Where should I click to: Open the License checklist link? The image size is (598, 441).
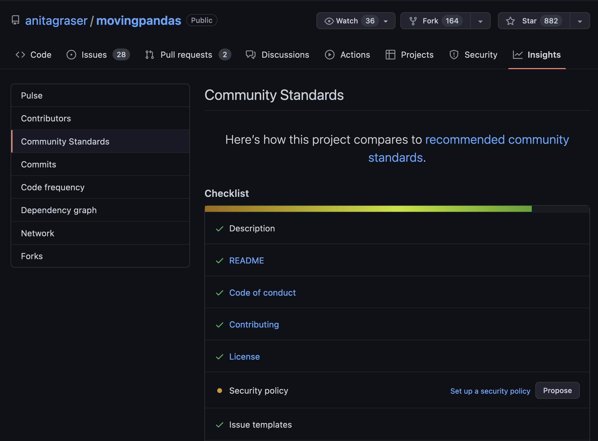tap(244, 357)
